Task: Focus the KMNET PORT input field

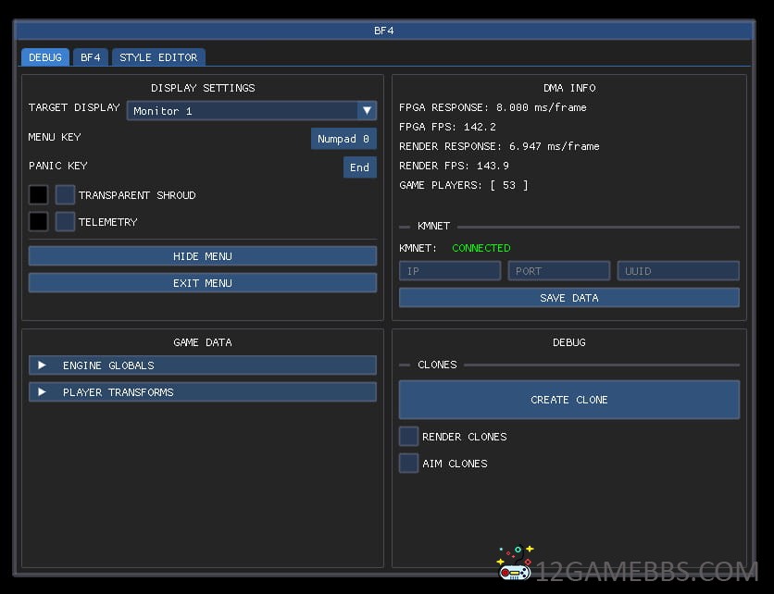Action: pos(559,271)
